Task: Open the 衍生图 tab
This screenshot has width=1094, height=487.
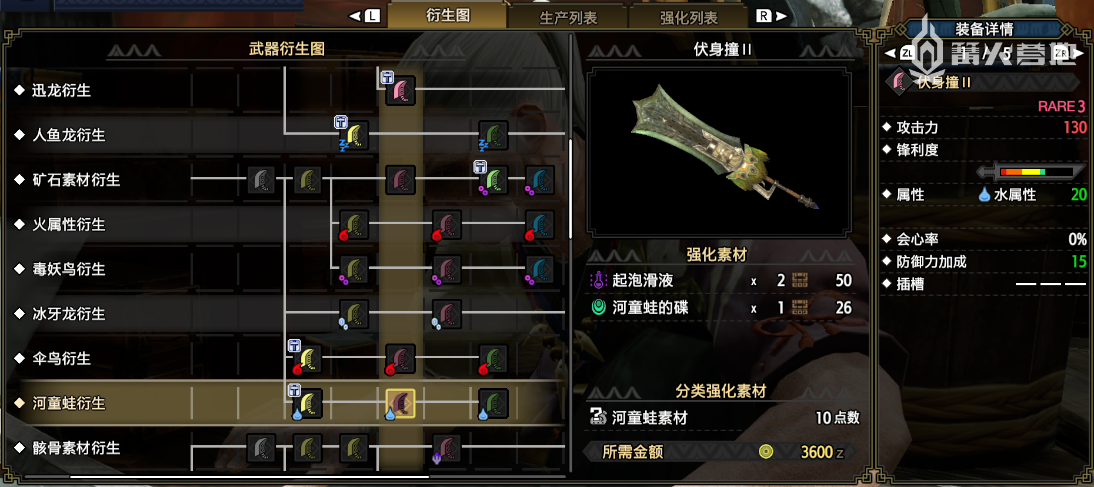Action: [x=448, y=15]
